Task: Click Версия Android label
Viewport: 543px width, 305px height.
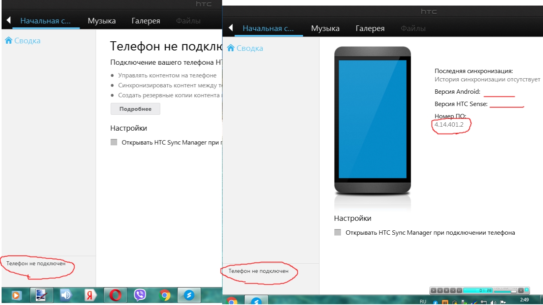Action: (458, 92)
